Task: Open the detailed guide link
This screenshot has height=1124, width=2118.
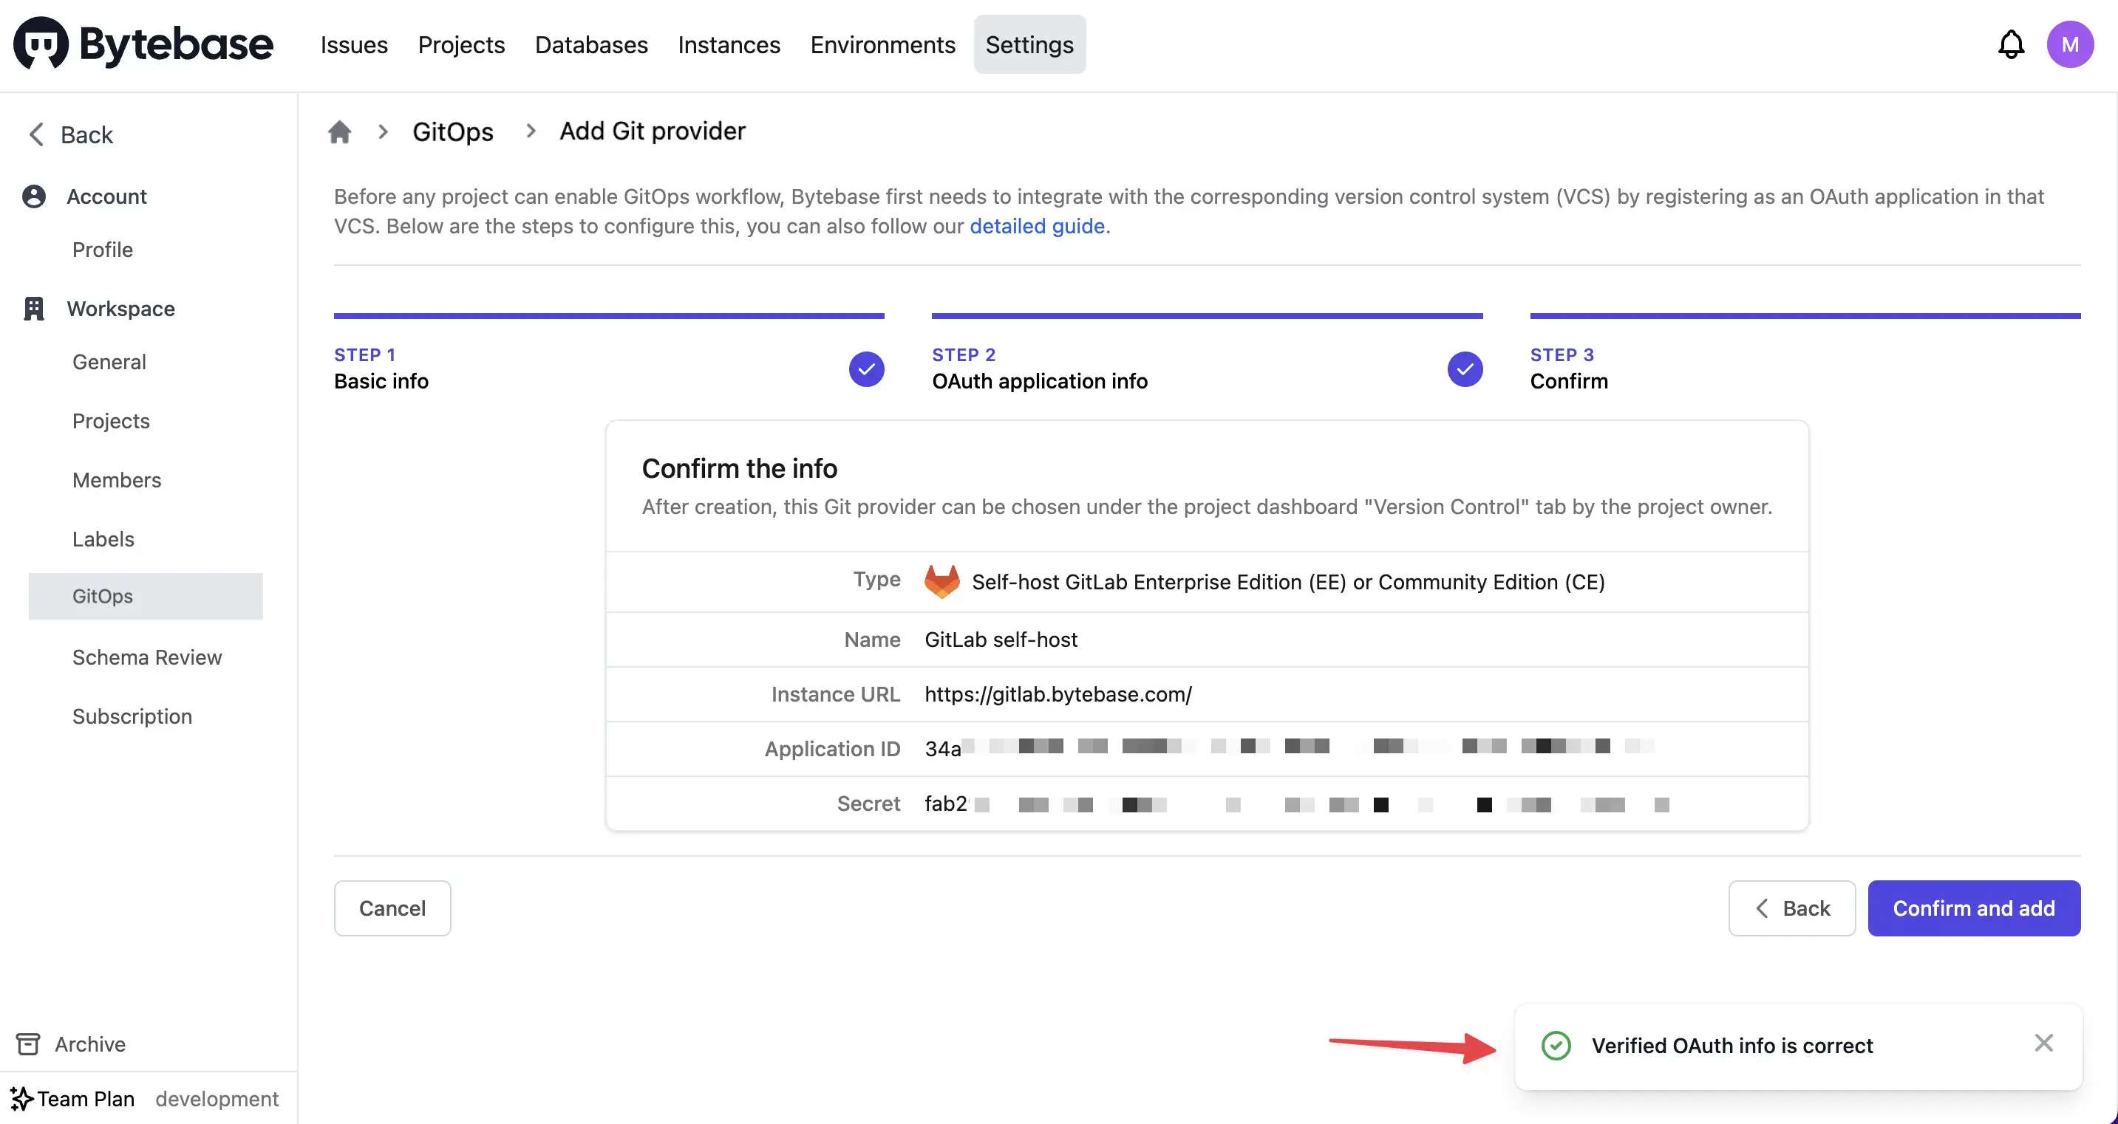Action: tap(1037, 226)
